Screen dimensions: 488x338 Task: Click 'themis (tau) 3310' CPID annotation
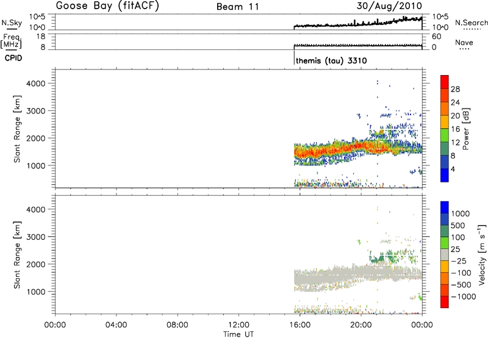pyautogui.click(x=331, y=60)
